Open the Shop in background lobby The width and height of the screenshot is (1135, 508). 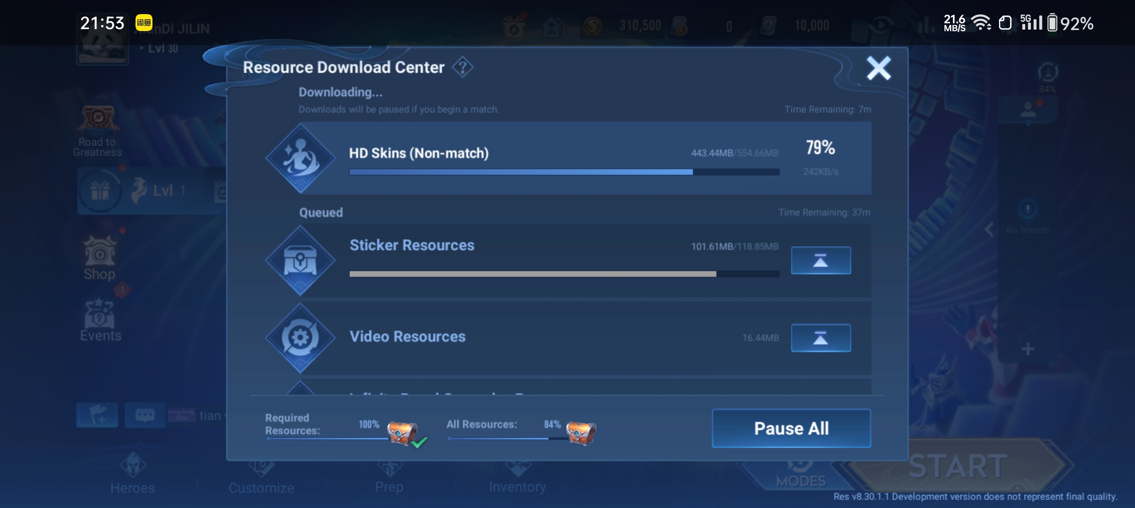pos(99,258)
